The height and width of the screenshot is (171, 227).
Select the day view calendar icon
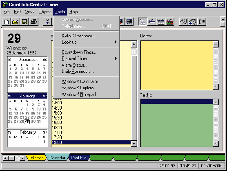tap(143, 22)
